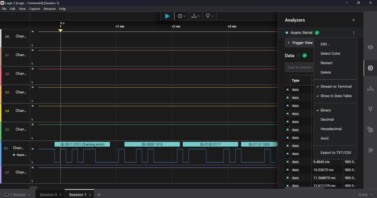The image size is (377, 198).
Task: Select Binary display radix
Action: coord(325,110)
